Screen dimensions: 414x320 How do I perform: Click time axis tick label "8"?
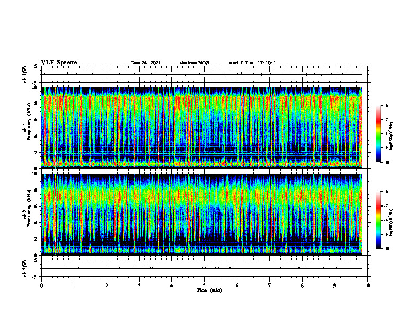pos(302,285)
